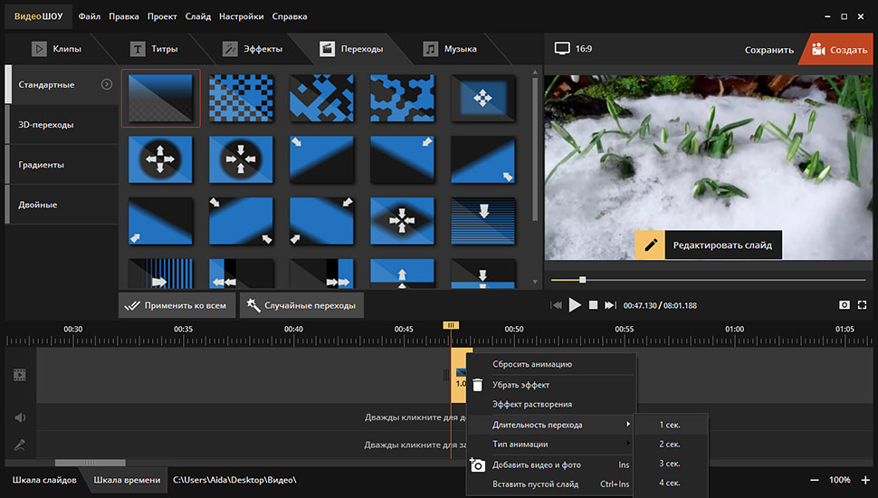Viewport: 878px width, 498px height.
Task: Expand the Стандартные category arrow
Action: point(107,84)
